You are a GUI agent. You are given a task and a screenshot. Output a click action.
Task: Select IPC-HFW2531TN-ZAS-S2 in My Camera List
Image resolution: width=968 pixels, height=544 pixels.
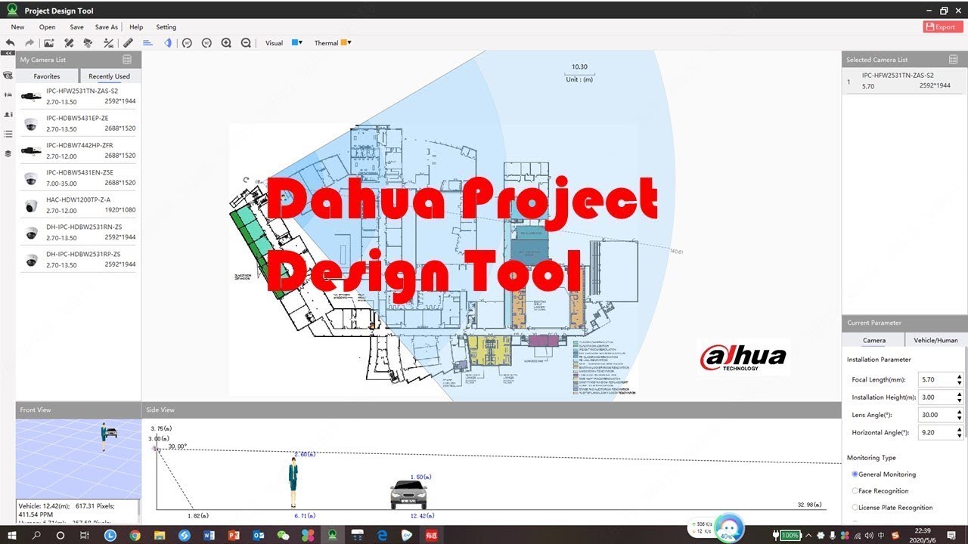click(78, 96)
